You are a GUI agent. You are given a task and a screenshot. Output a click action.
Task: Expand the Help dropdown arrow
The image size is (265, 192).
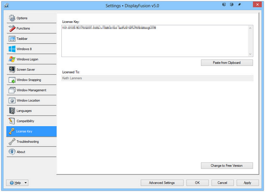click(x=26, y=183)
